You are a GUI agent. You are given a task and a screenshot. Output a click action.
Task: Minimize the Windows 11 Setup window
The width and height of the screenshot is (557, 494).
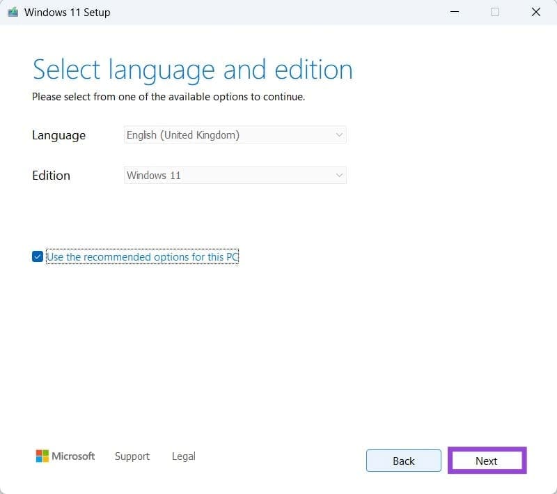pyautogui.click(x=455, y=12)
